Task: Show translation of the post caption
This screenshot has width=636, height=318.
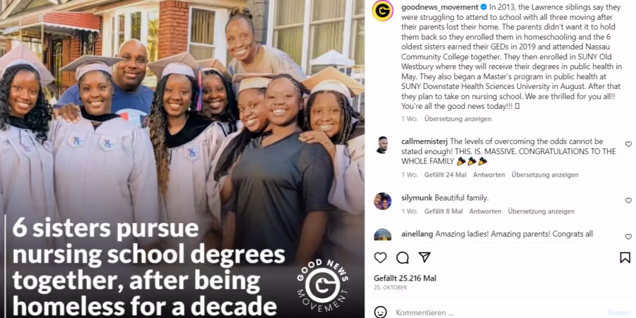Action: (x=457, y=119)
